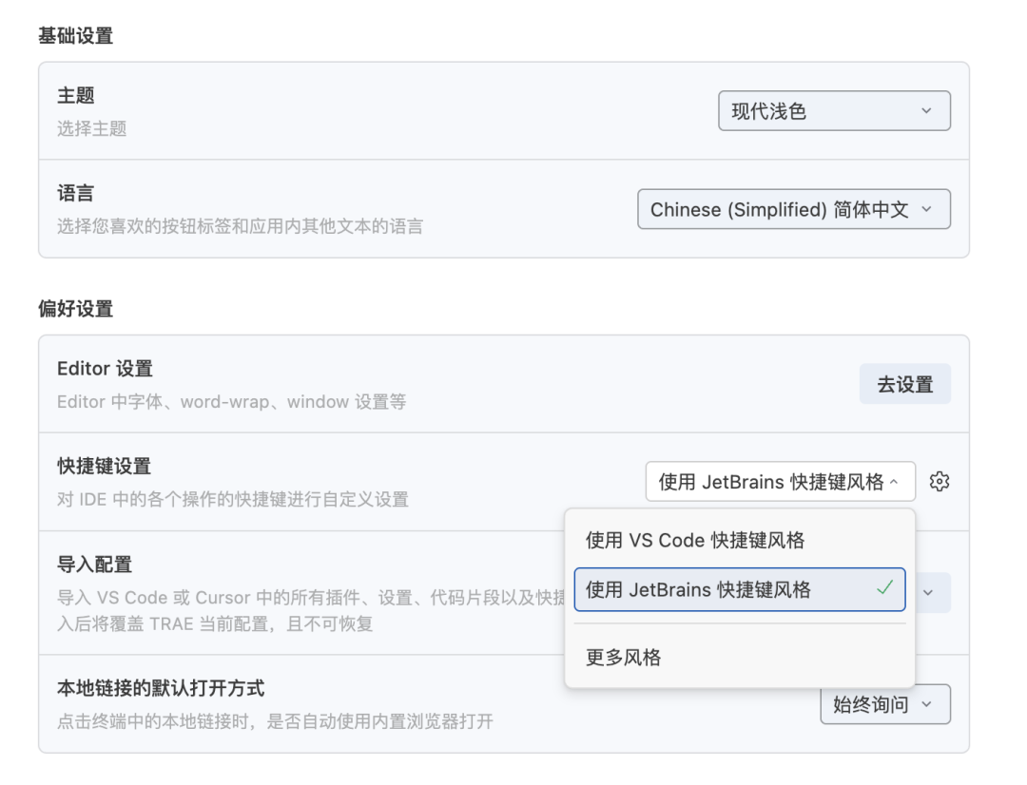Click the 语言 setting title
Viewport: 1027px width, 785px height.
tap(76, 194)
